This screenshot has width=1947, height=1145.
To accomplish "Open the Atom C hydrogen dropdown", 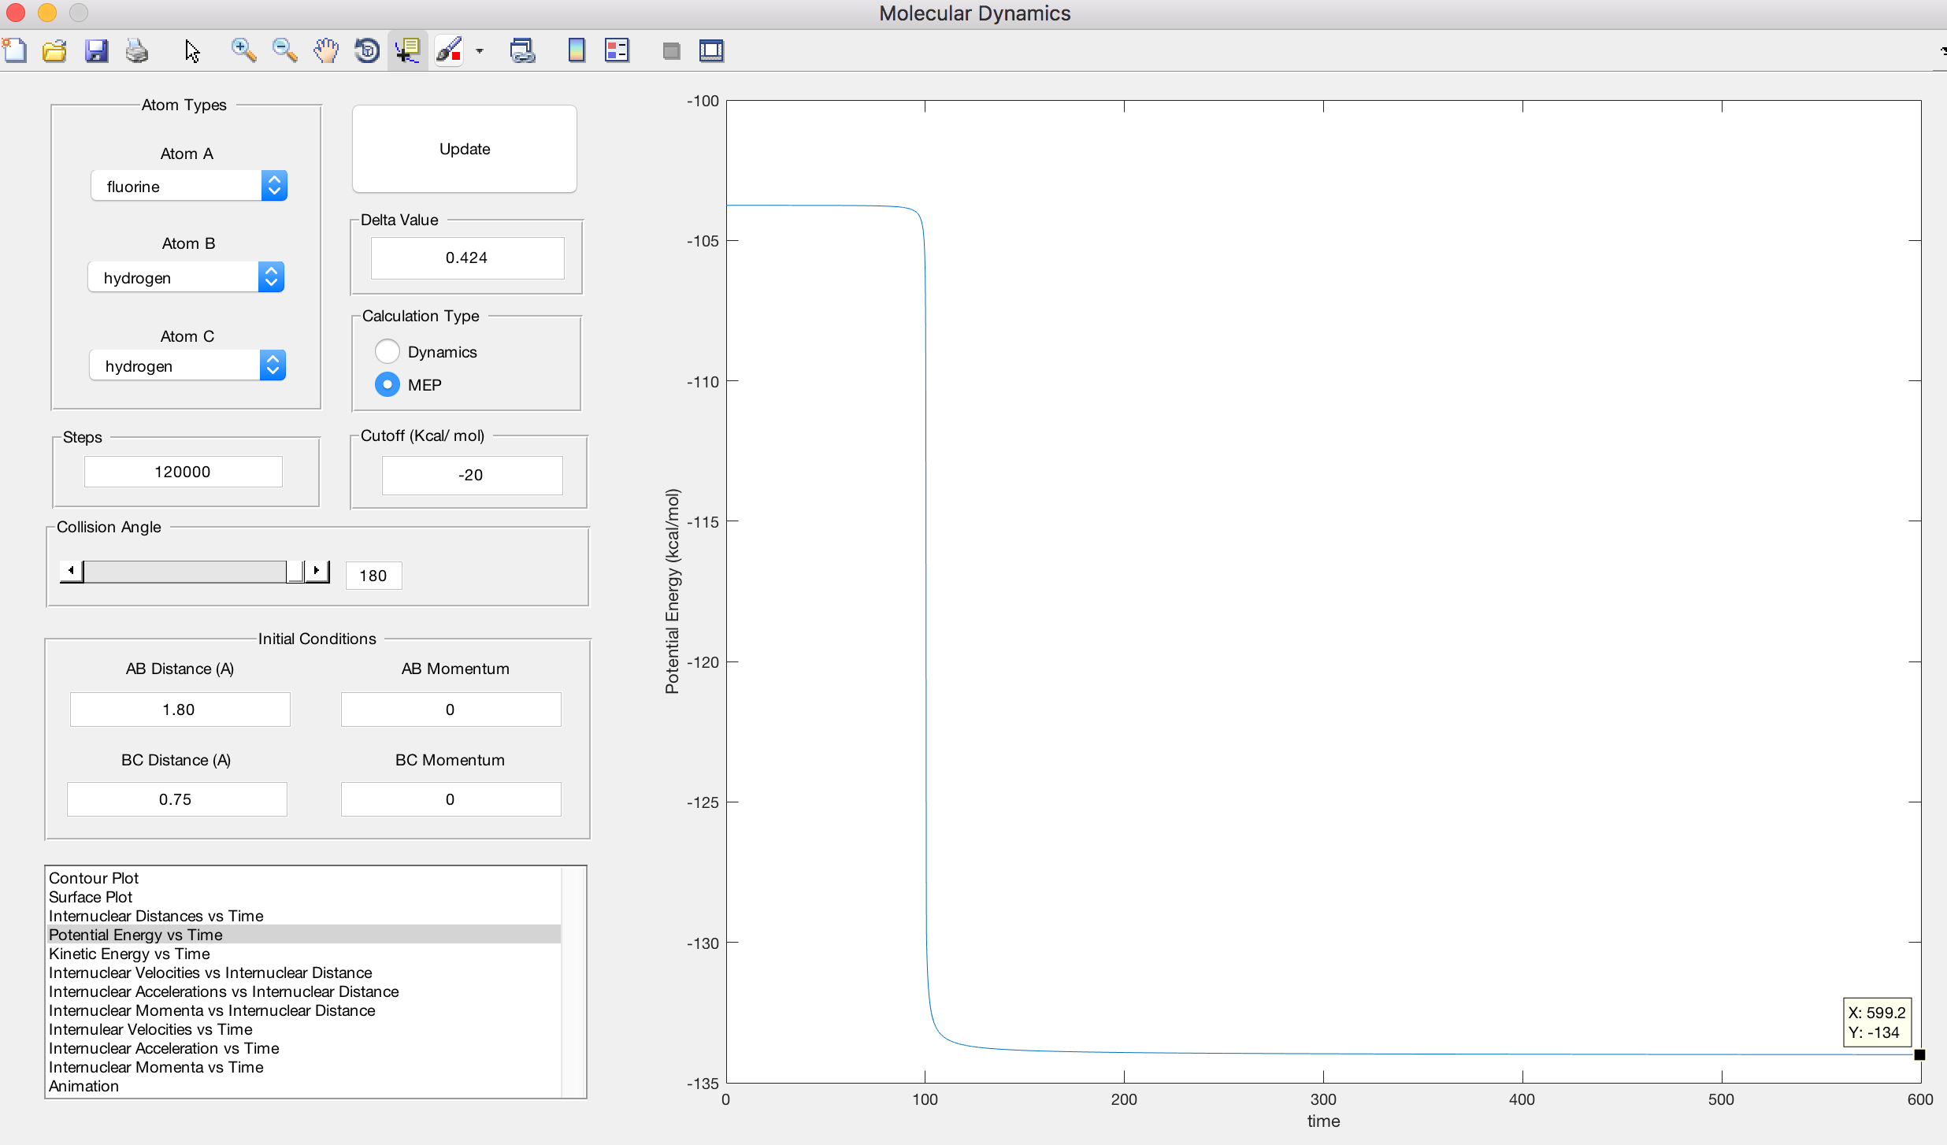I will tap(187, 365).
